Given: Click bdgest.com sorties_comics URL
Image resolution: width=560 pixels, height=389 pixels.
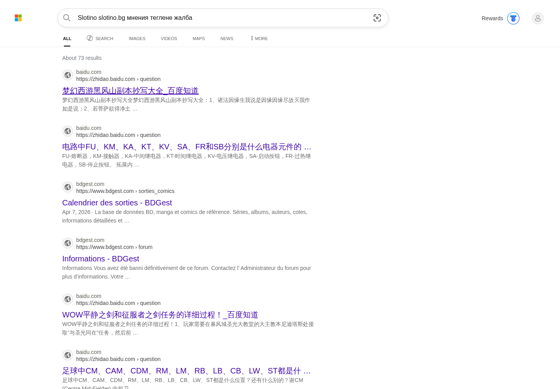Looking at the screenshot, I should [125, 191].
